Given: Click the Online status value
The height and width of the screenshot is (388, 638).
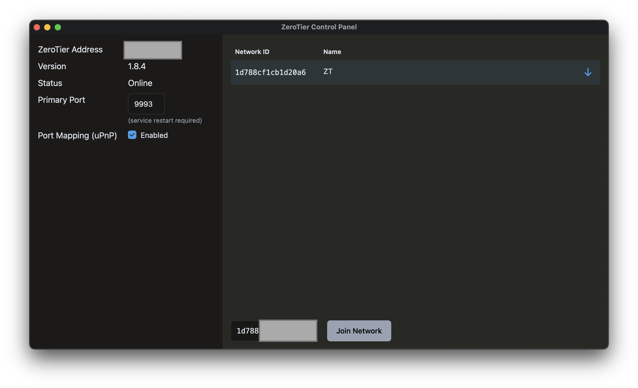Looking at the screenshot, I should [140, 83].
